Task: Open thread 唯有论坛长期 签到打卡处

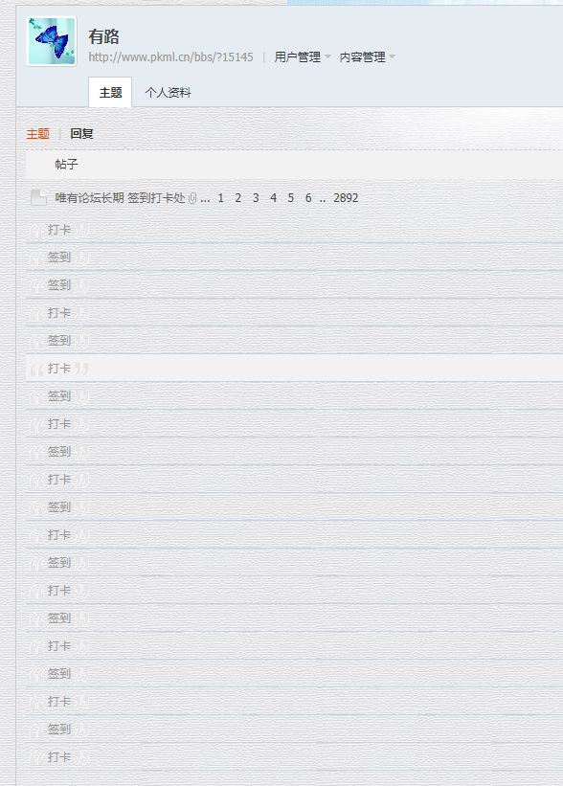Action: (x=120, y=198)
